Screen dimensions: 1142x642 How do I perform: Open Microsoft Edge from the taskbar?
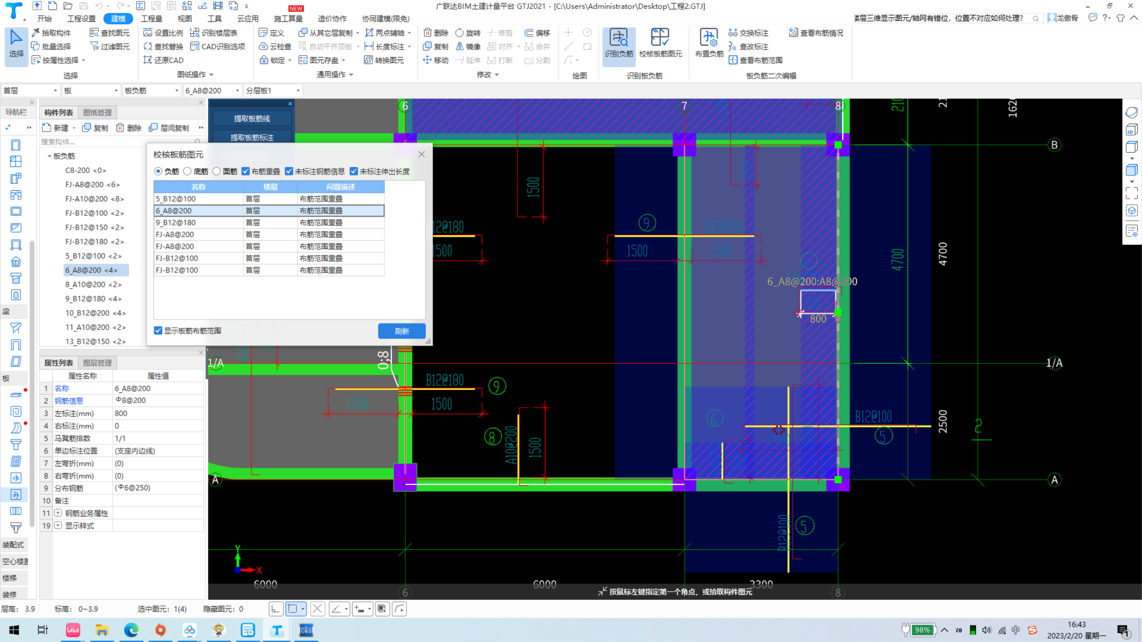click(131, 631)
